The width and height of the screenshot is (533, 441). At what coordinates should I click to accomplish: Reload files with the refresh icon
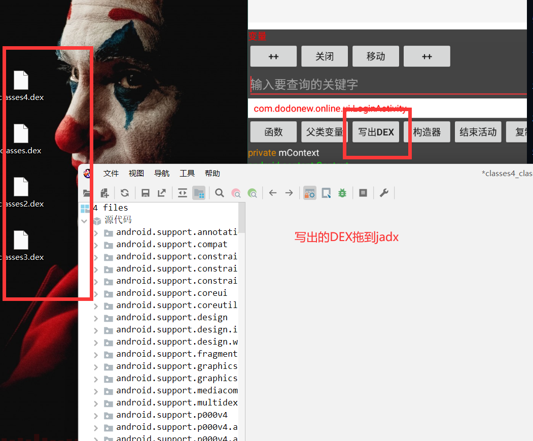coord(125,193)
